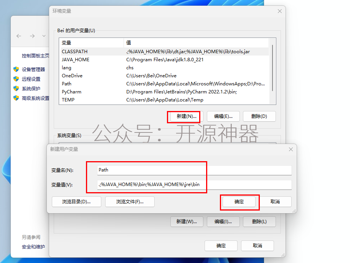Click user variables list scrollbar
Viewport: 350px width, 263px height.
pyautogui.click(x=272, y=68)
